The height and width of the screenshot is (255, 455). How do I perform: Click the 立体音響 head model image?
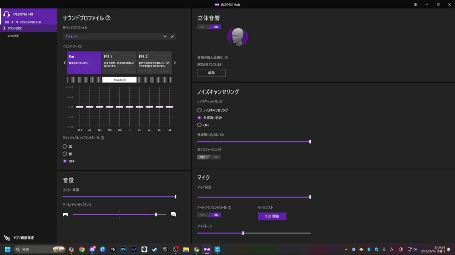tap(238, 37)
